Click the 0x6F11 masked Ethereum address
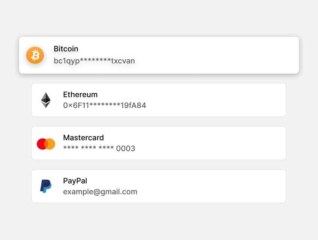 click(x=104, y=105)
